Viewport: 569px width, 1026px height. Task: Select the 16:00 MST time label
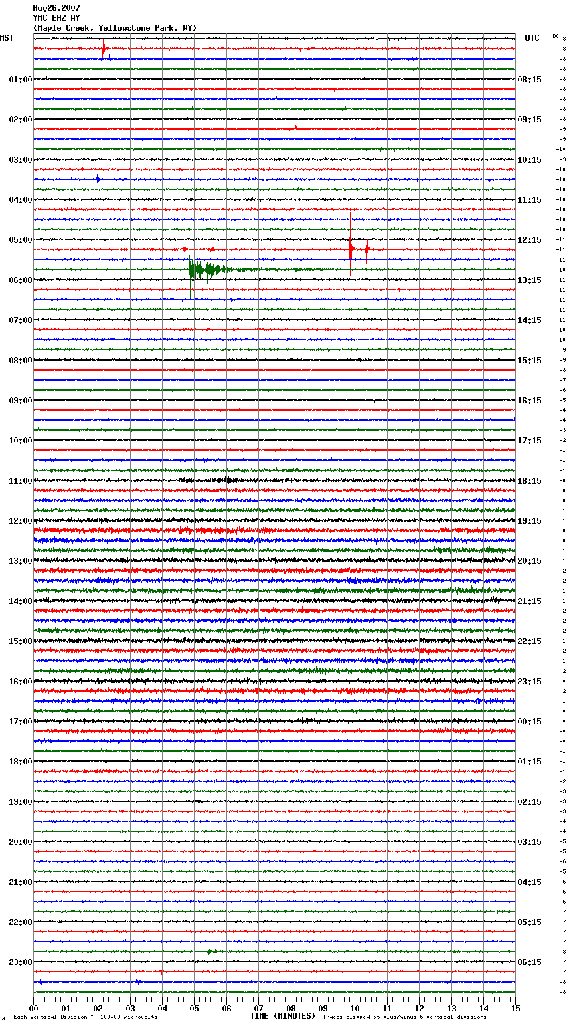coord(21,682)
